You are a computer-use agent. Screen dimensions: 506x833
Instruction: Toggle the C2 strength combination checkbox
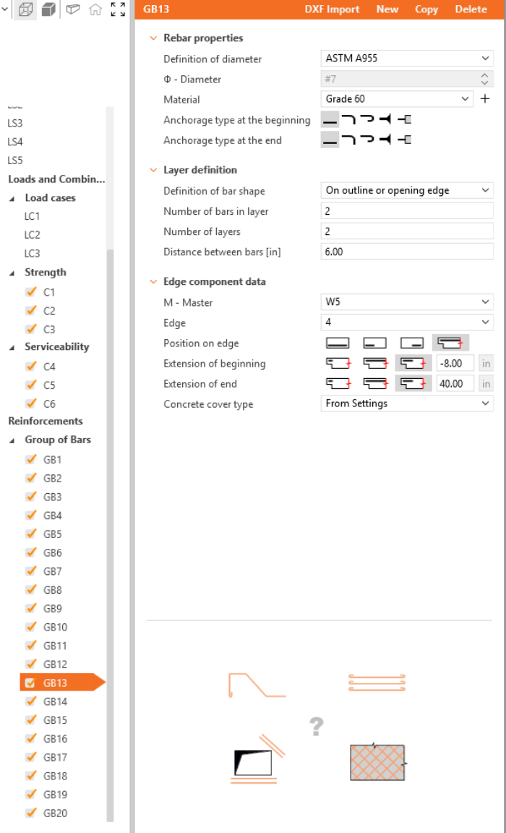[x=30, y=311]
